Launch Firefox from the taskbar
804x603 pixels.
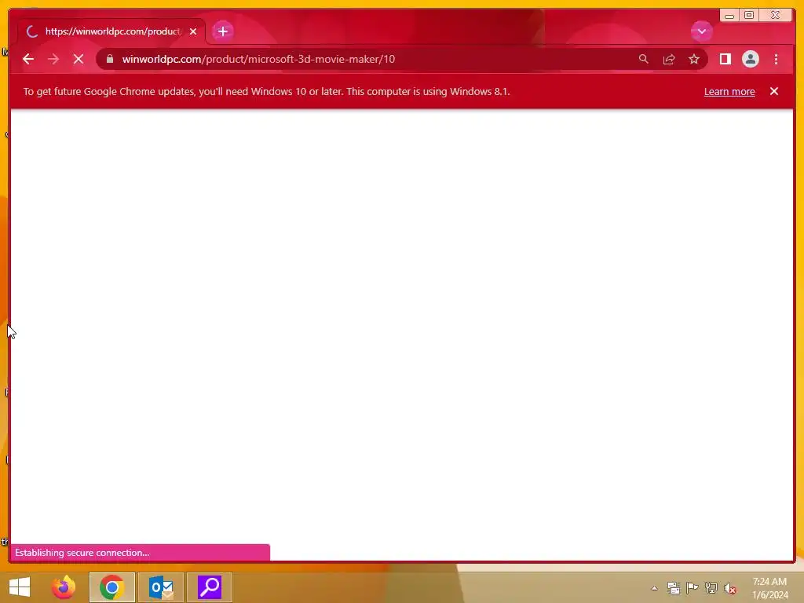pyautogui.click(x=64, y=587)
